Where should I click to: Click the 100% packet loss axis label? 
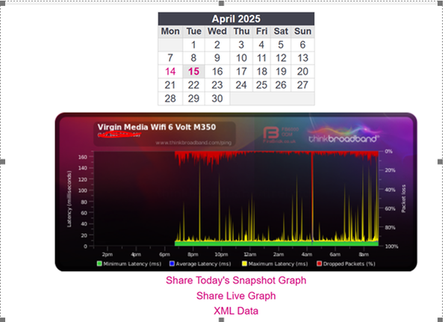(x=391, y=247)
